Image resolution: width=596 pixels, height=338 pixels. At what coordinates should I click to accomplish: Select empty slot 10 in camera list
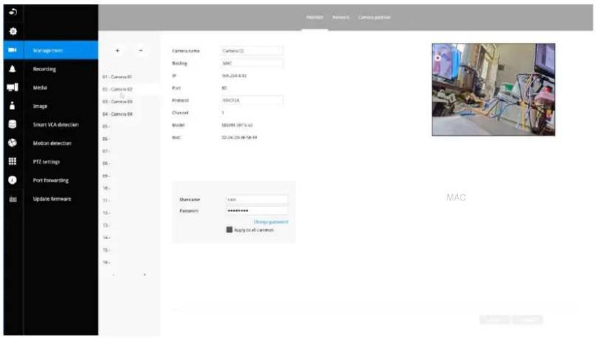[x=107, y=188]
